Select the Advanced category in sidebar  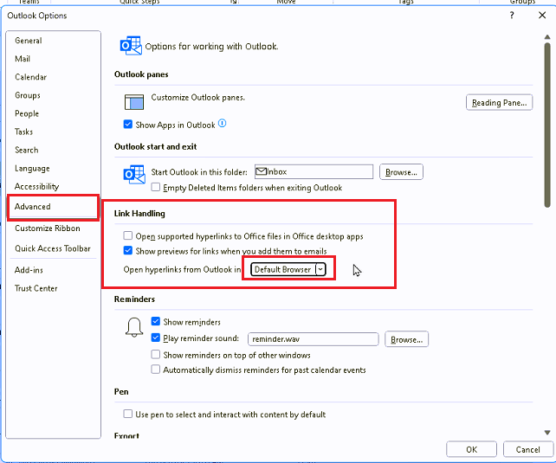33,207
